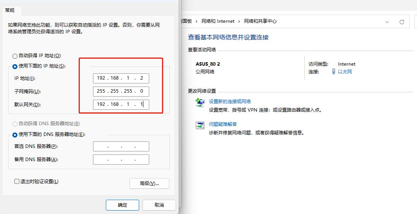This screenshot has height=214, width=417.
Task: Click the 高级(V)... button
Action: pos(149,183)
